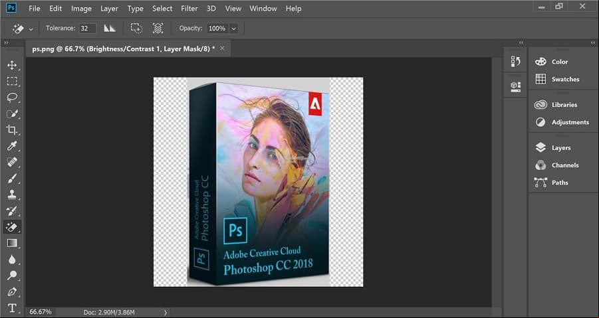Open the History panel icon
The image size is (599, 318).
(515, 61)
